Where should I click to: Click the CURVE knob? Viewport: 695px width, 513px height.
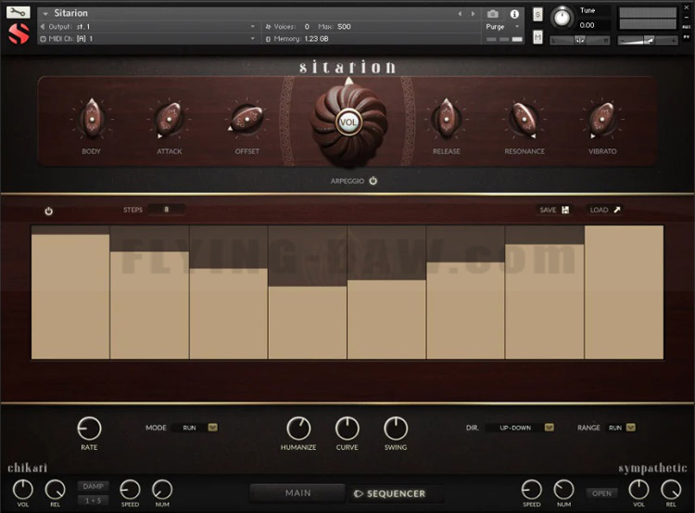coord(347,429)
